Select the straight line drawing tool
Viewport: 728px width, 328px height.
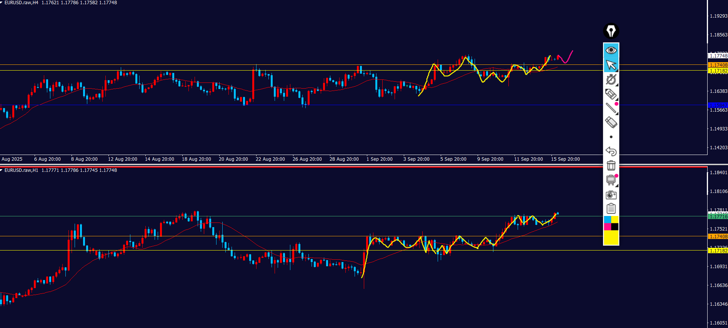coord(611,108)
